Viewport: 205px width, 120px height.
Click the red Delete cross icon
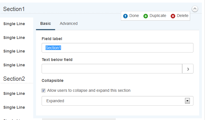173,16
